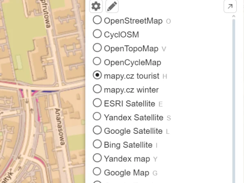Select mapy.cz winter radio button
Image resolution: width=244 pixels, height=183 pixels.
97,89
